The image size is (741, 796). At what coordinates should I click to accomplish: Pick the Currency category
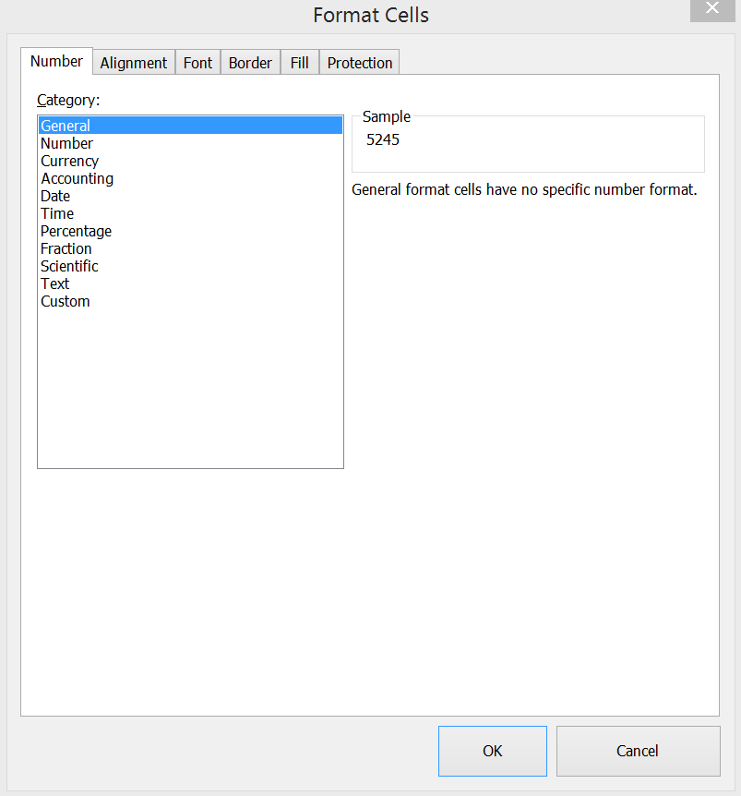[69, 161]
